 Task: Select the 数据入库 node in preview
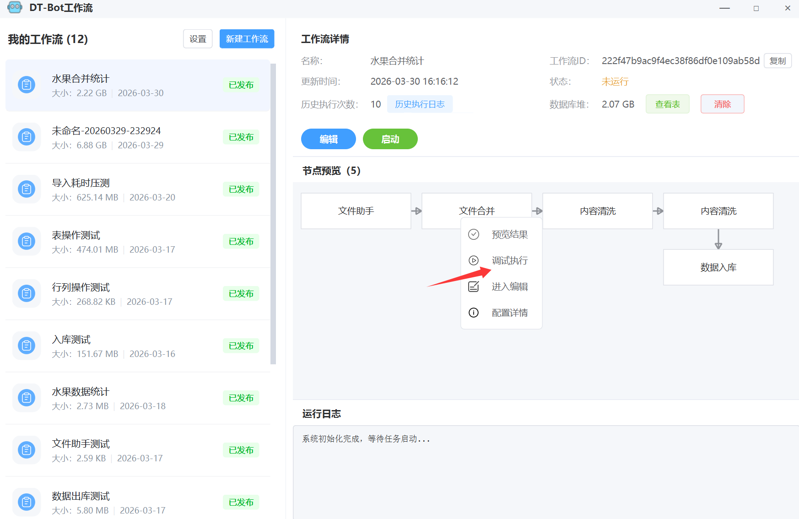click(x=718, y=267)
